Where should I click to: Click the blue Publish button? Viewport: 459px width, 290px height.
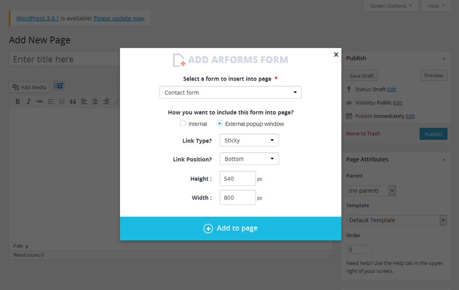pyautogui.click(x=433, y=134)
